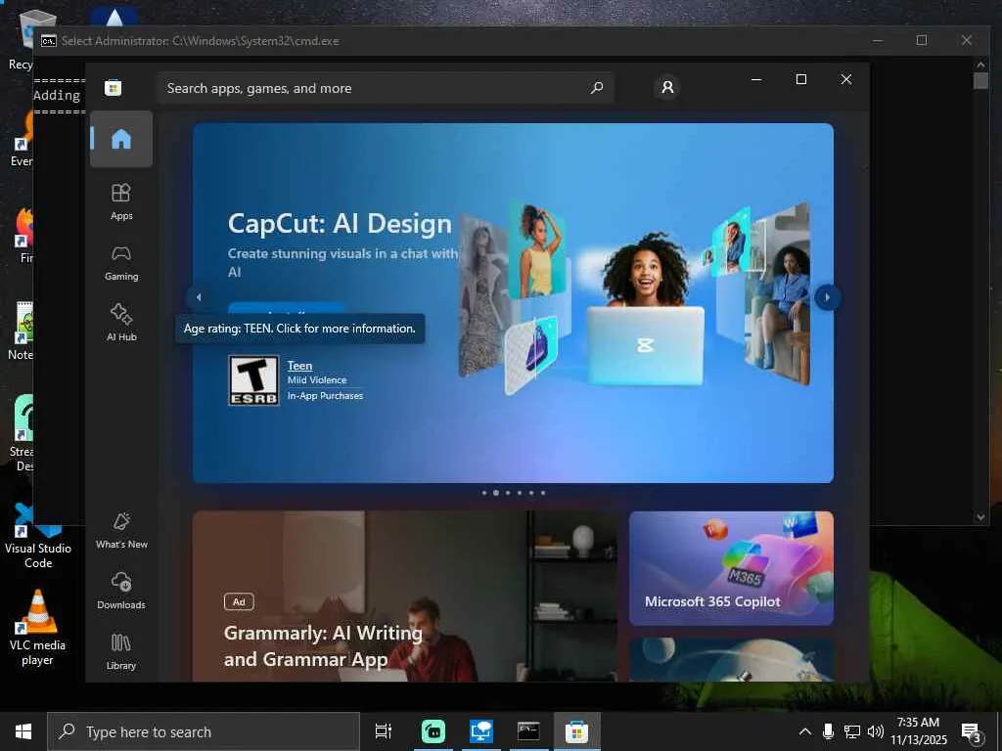Click the CapCut: AI Design title

340,224
